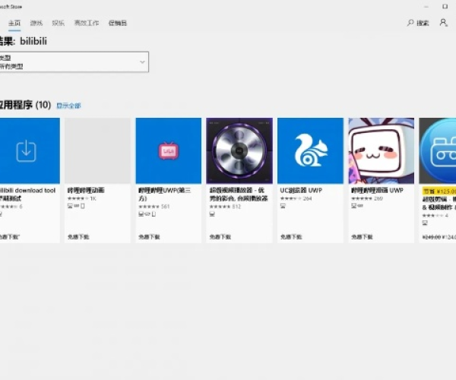The height and width of the screenshot is (380, 456).
Task: Click 免费下载 under 哔哩哔哩UWP(第三方)
Action: 149,237
